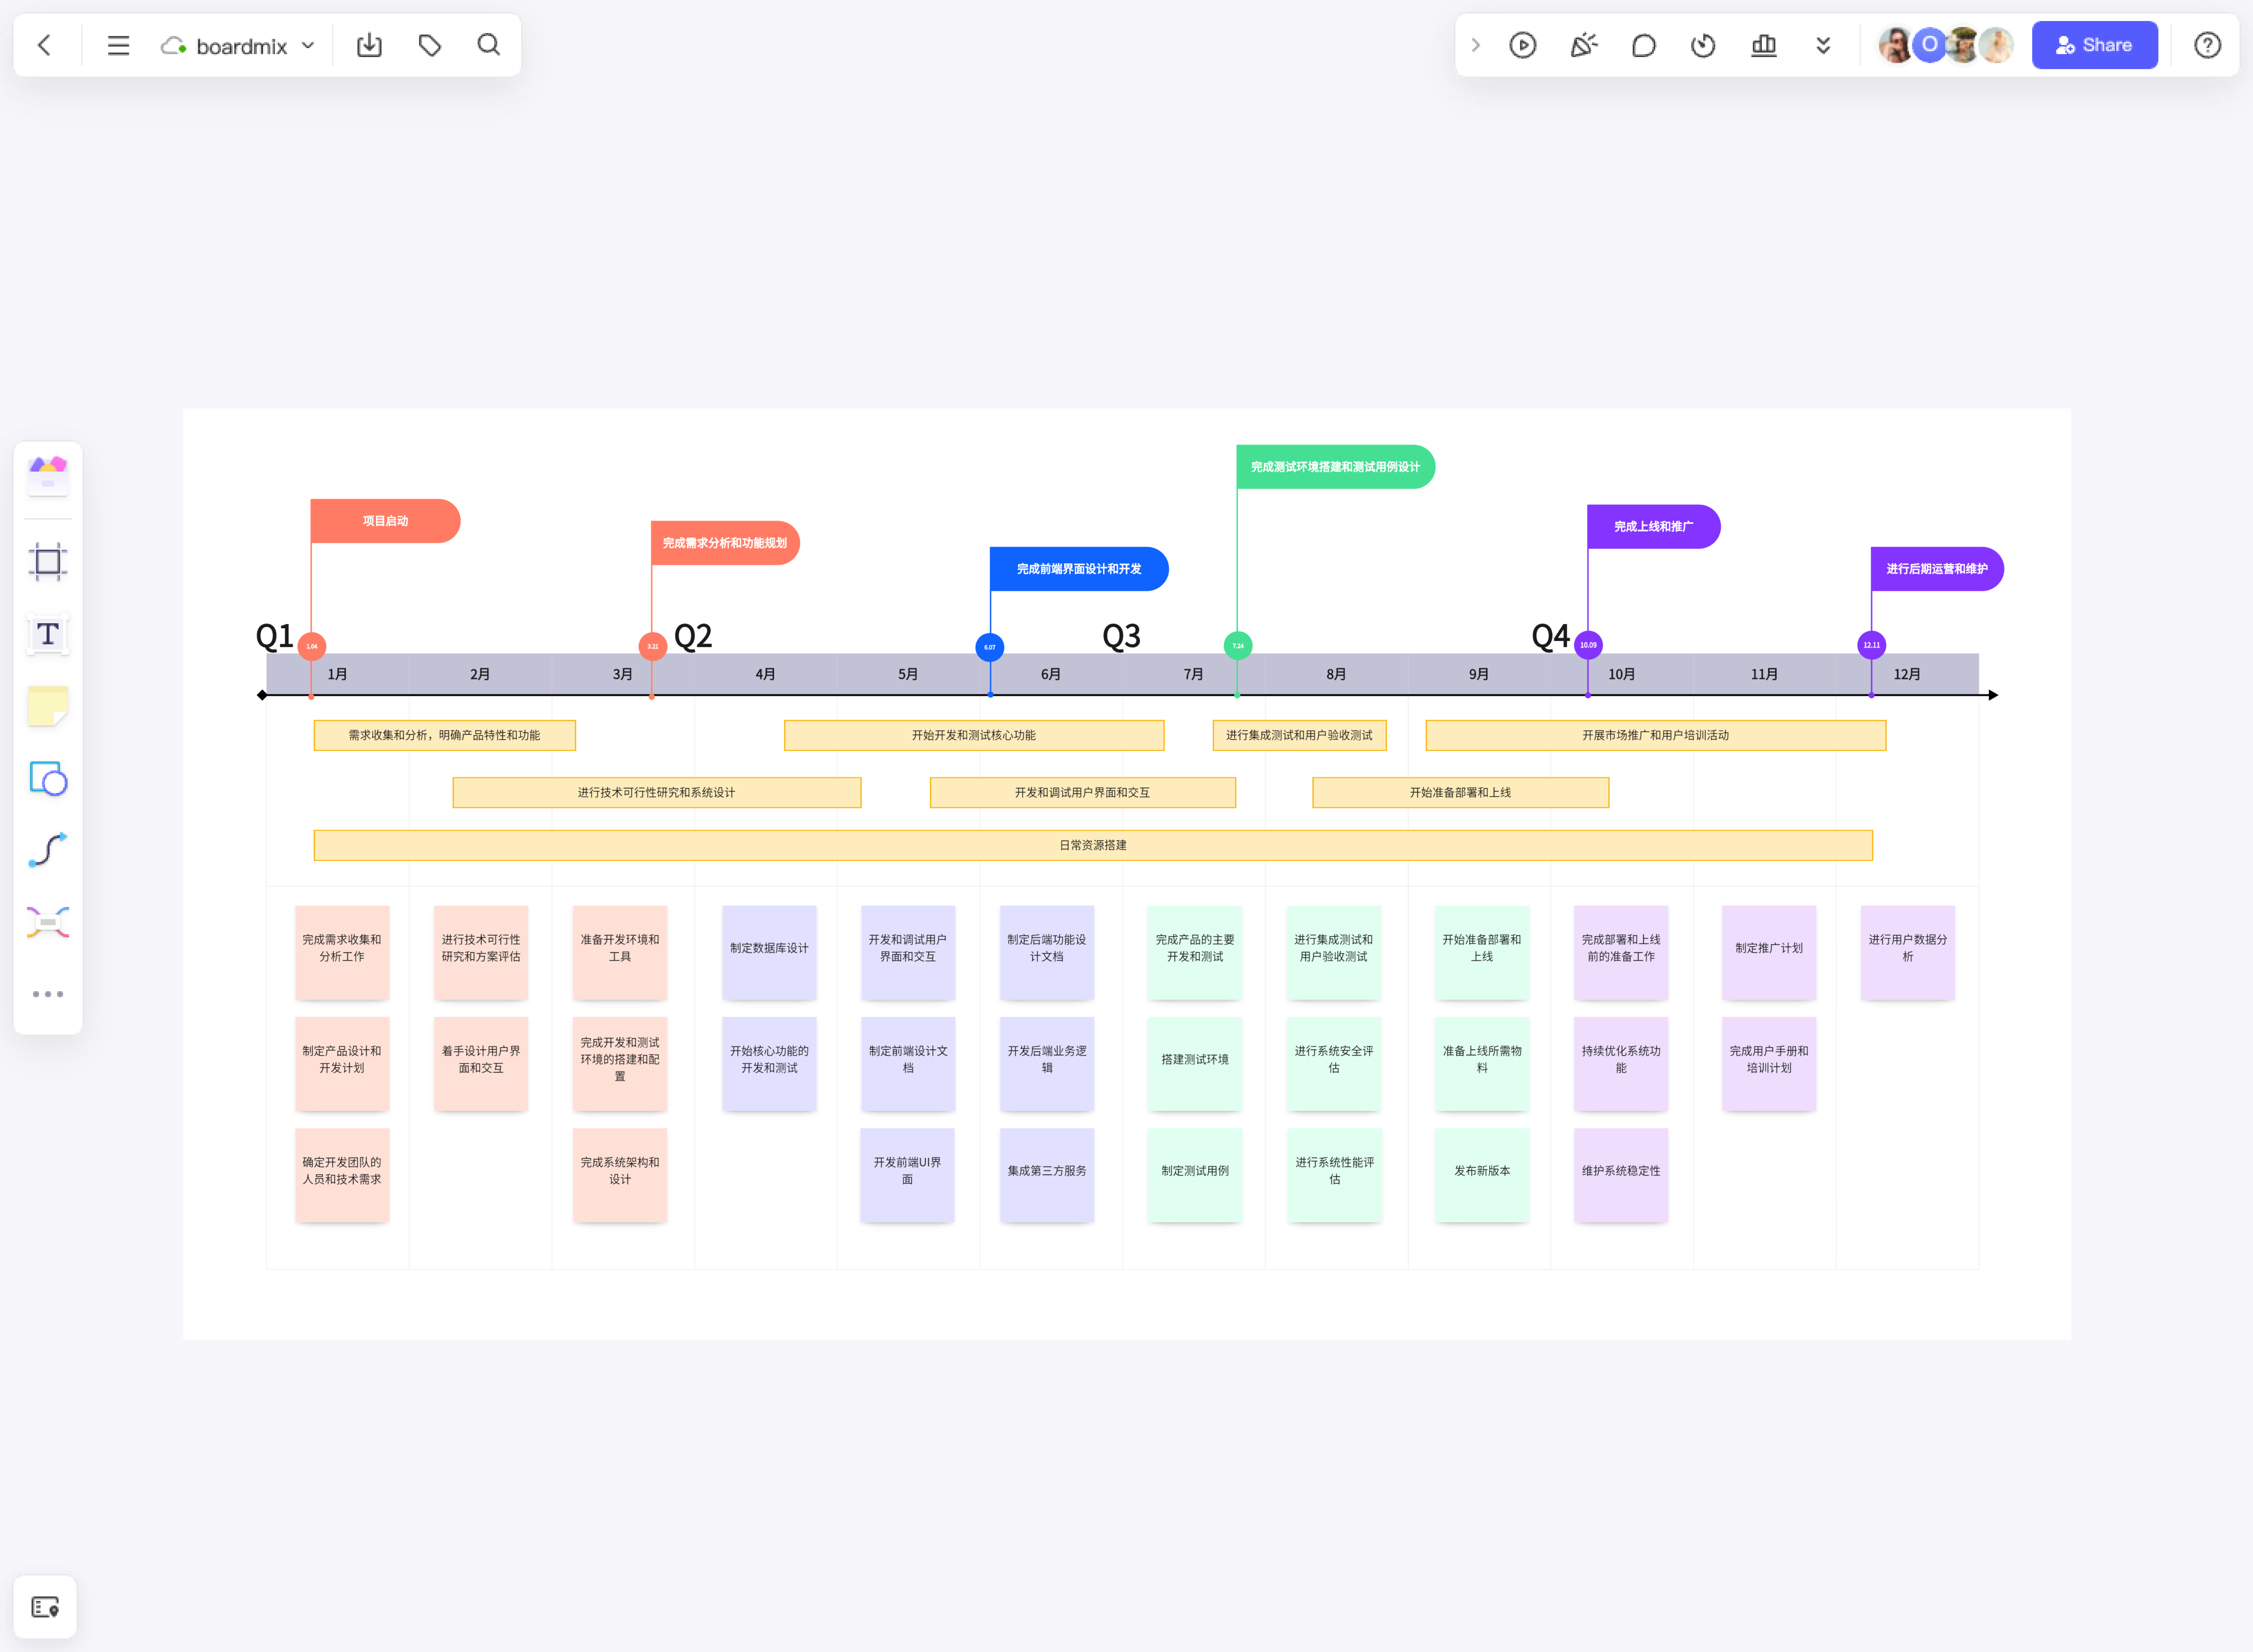Screen dimensions: 2253x1652
Task: Click the 6.07 blue timeline marker
Action: coord(989,647)
